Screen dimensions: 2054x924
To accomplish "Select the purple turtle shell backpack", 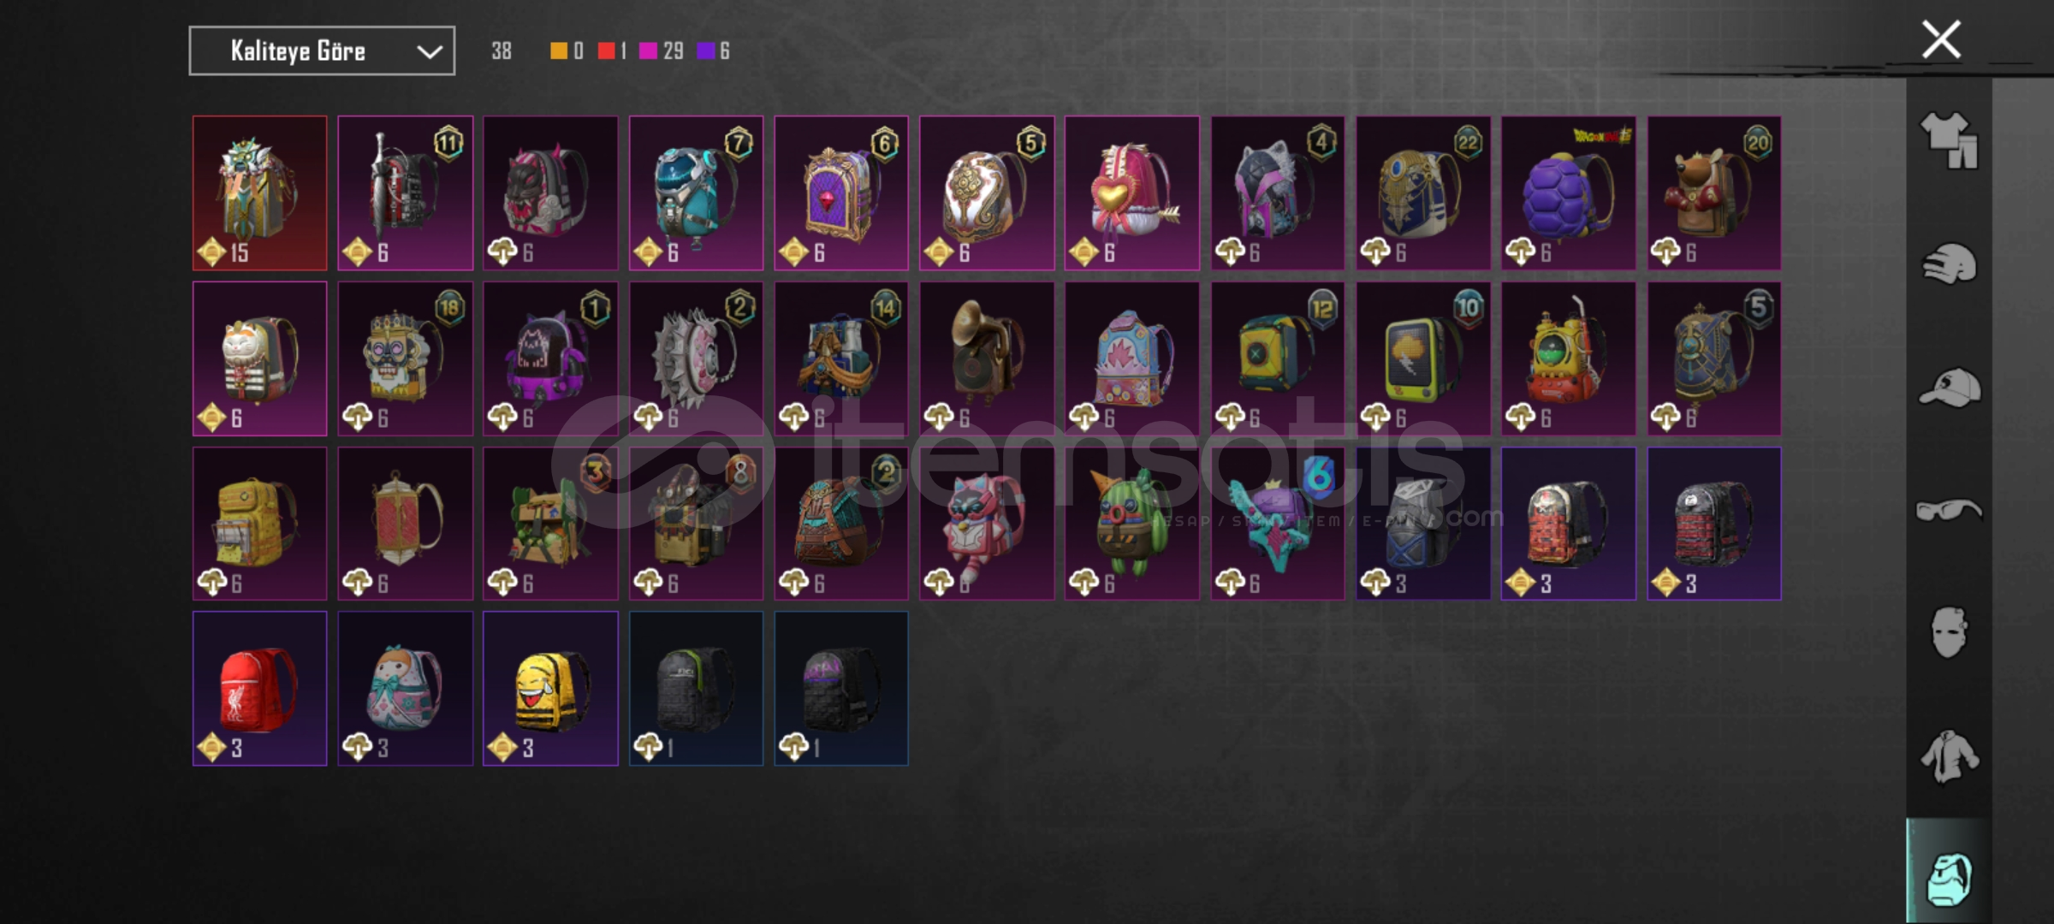I will [1568, 193].
